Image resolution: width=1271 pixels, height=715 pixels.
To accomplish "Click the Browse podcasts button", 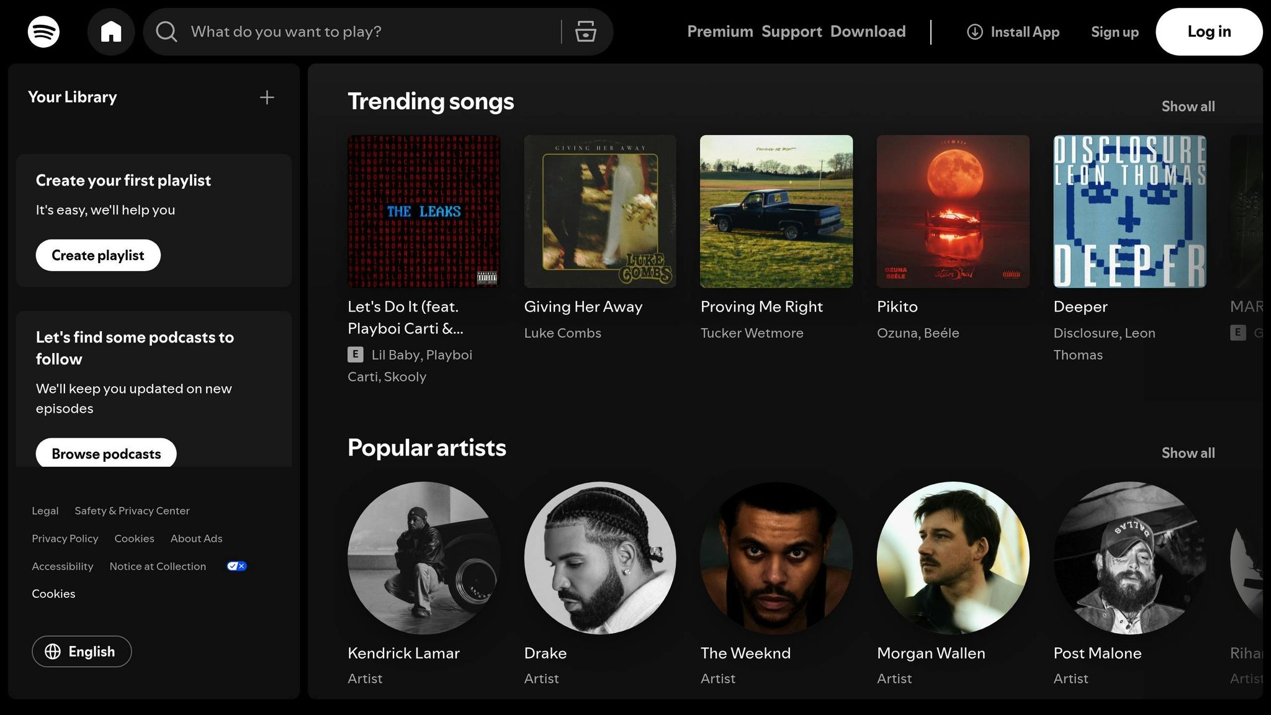I will point(106,453).
